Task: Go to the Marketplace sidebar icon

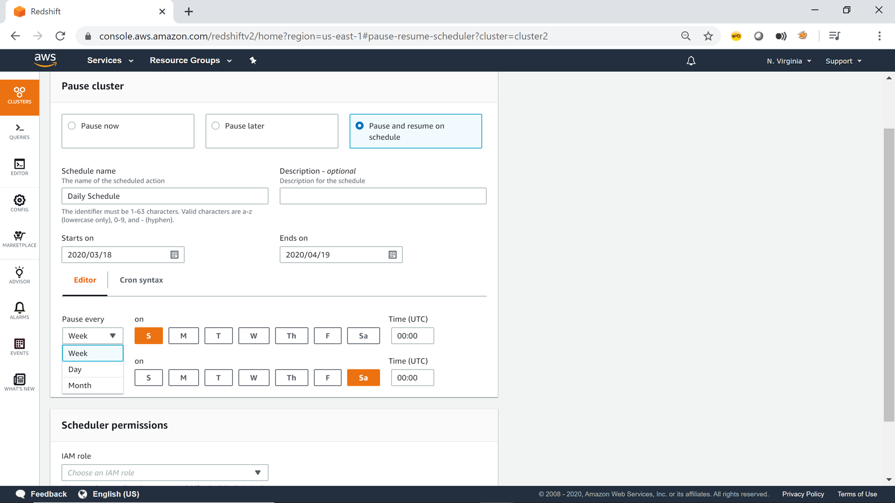Action: [19, 239]
